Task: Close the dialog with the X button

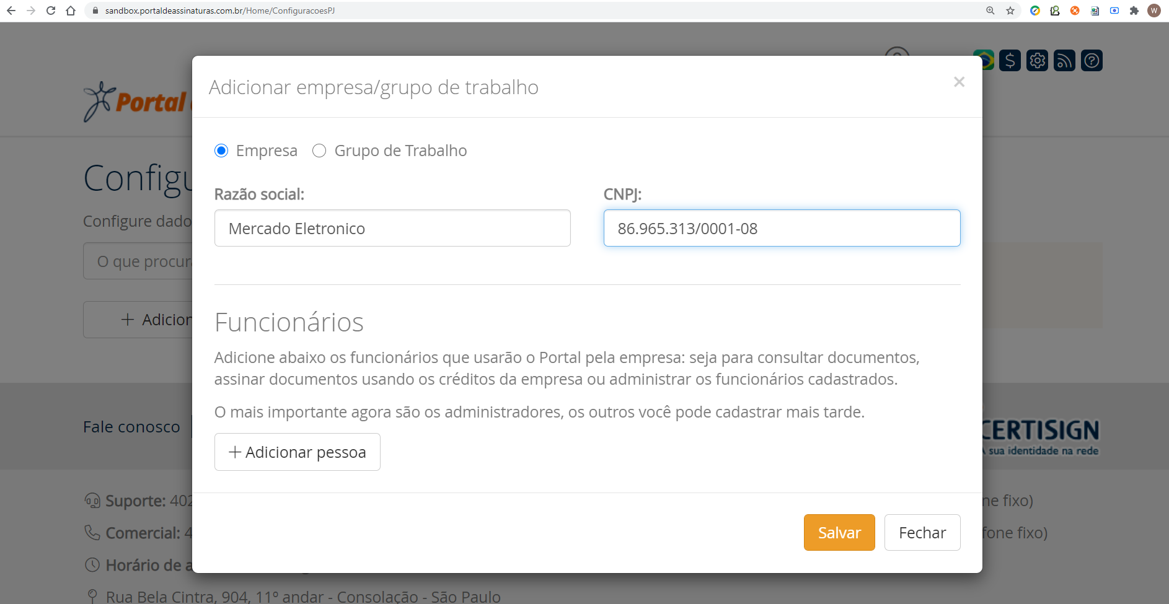Action: click(x=959, y=82)
